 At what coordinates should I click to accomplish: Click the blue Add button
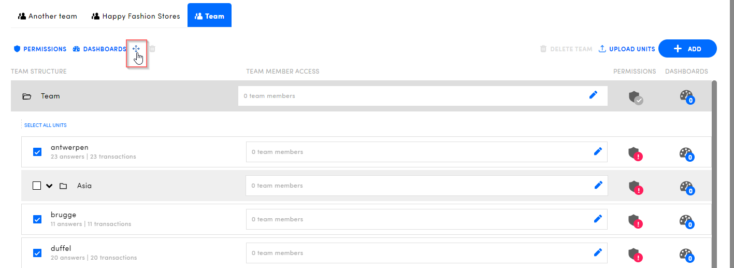coord(687,49)
